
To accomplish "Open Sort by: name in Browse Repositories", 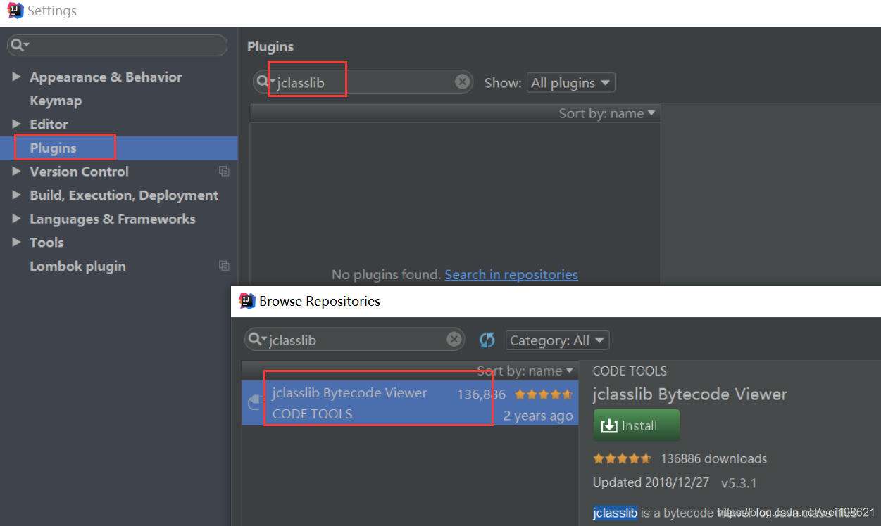I will [525, 371].
